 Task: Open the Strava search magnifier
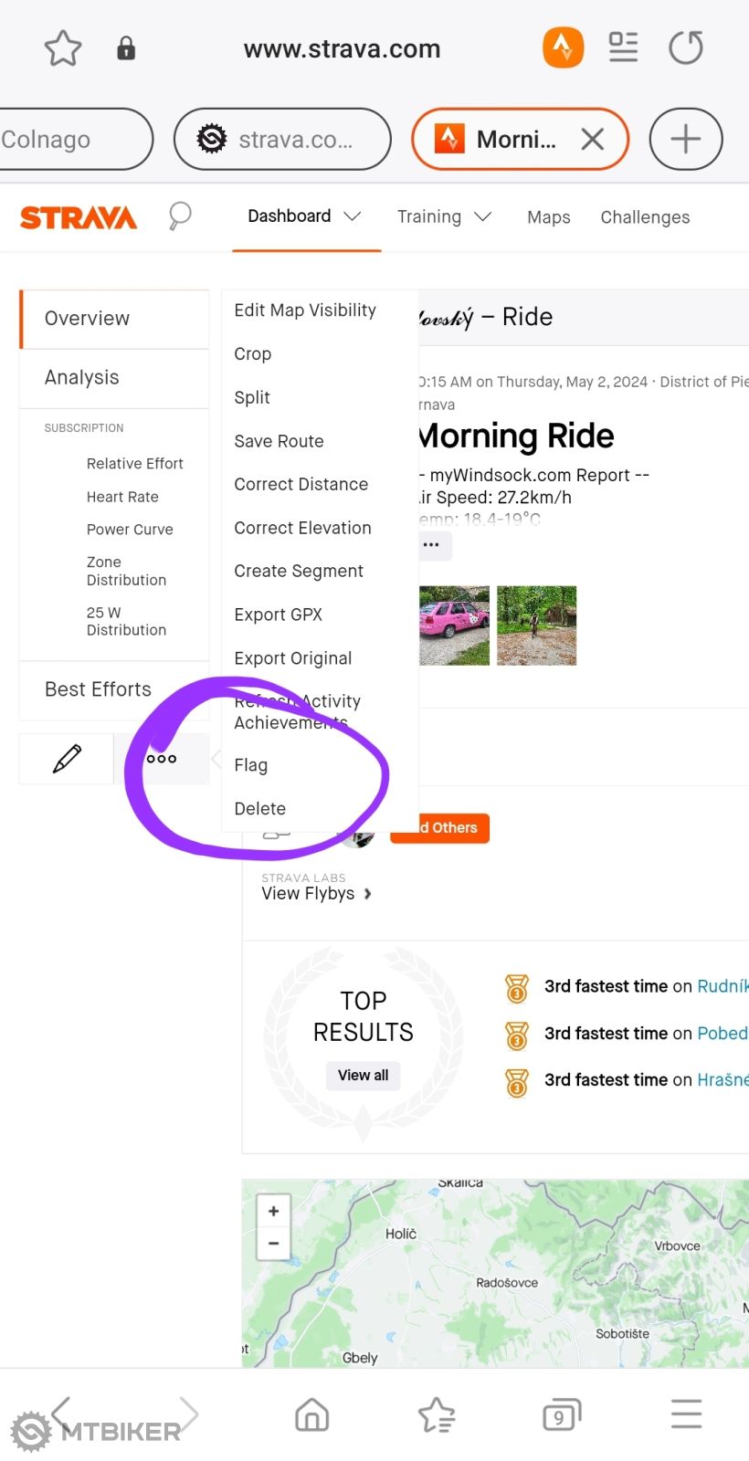(x=180, y=216)
